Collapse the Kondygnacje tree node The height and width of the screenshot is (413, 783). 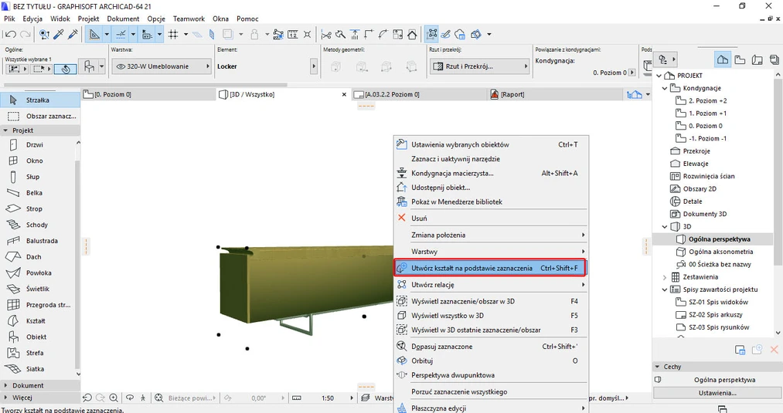665,88
